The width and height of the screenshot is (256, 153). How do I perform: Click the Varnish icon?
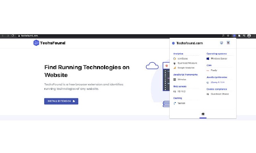[x=174, y=103]
